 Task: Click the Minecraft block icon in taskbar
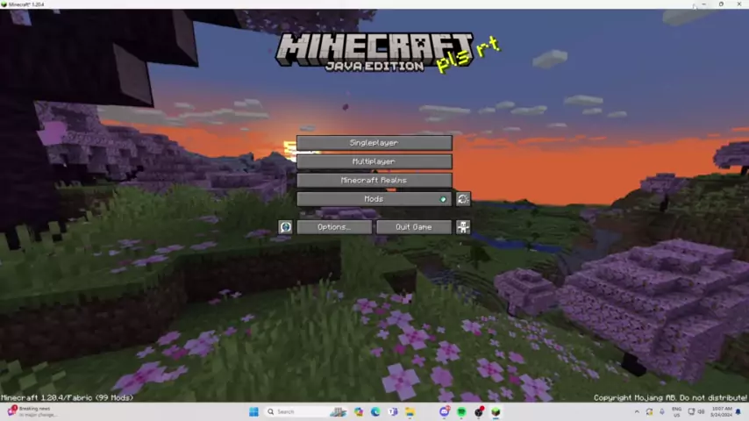click(496, 411)
